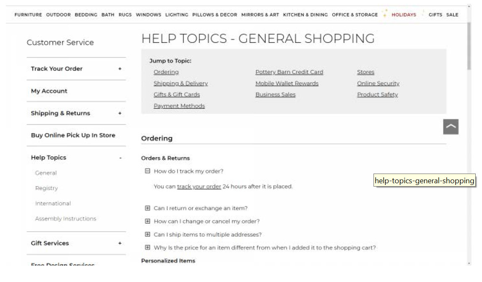Expand 'Can I return or exchange an item?'
482x282 pixels.
click(148, 208)
